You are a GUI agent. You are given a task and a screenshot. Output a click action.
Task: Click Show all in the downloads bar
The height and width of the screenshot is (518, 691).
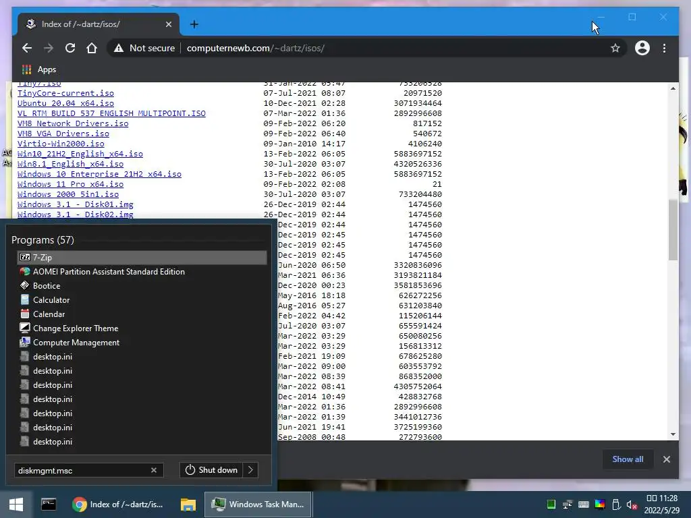pyautogui.click(x=628, y=459)
